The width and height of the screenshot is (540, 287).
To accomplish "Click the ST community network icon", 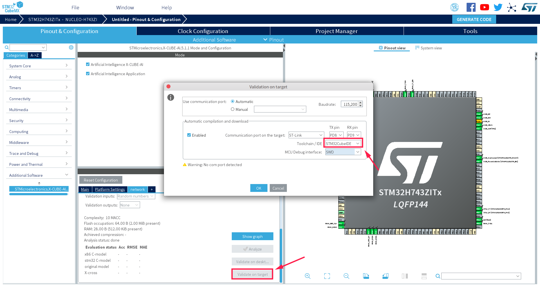I will pos(512,8).
